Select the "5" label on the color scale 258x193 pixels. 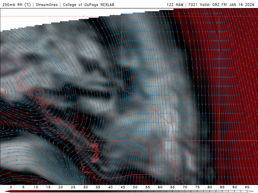coord(23,187)
